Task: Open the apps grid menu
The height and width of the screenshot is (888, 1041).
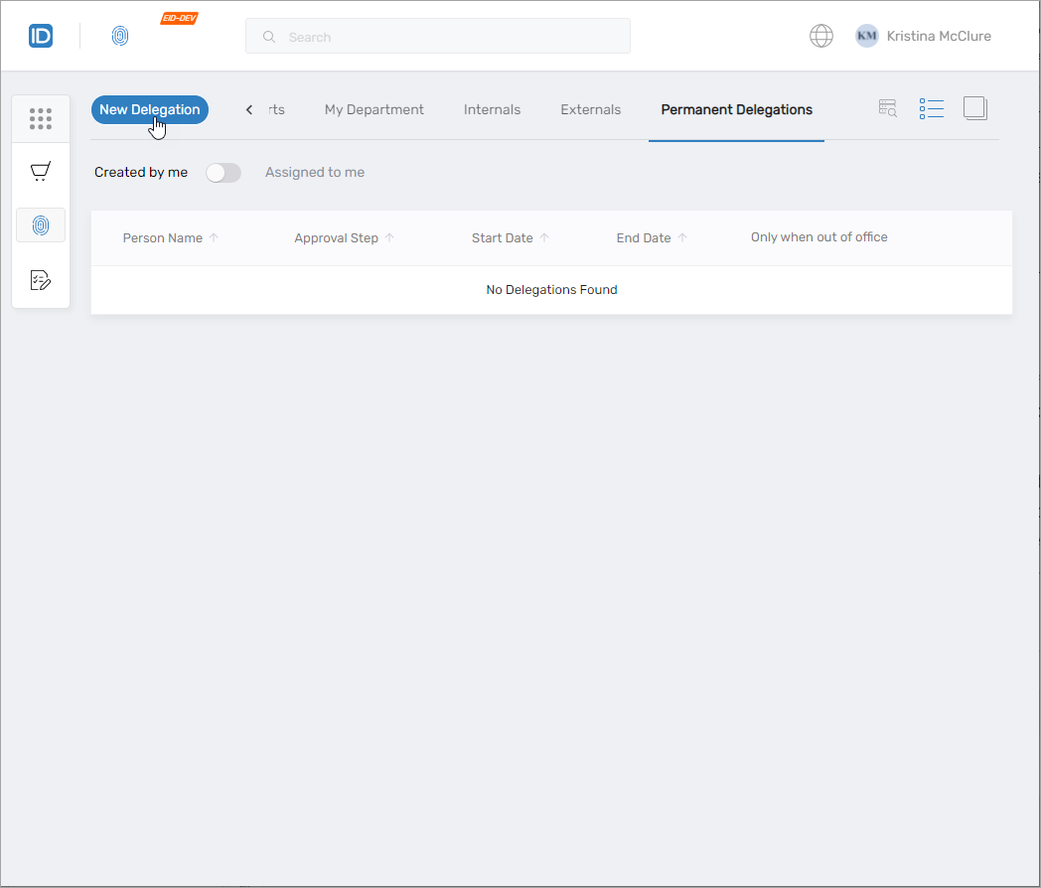Action: 41,119
